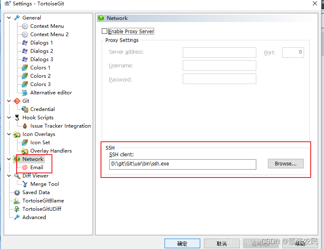Click the Dialogs 1 window icon
Viewport: 324px width, 249px height.
coord(25,43)
